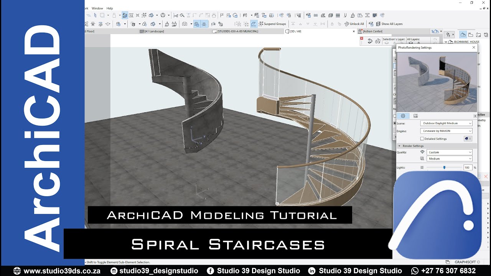Click the video camera path icon
This screenshot has width=491, height=276.
213,24
